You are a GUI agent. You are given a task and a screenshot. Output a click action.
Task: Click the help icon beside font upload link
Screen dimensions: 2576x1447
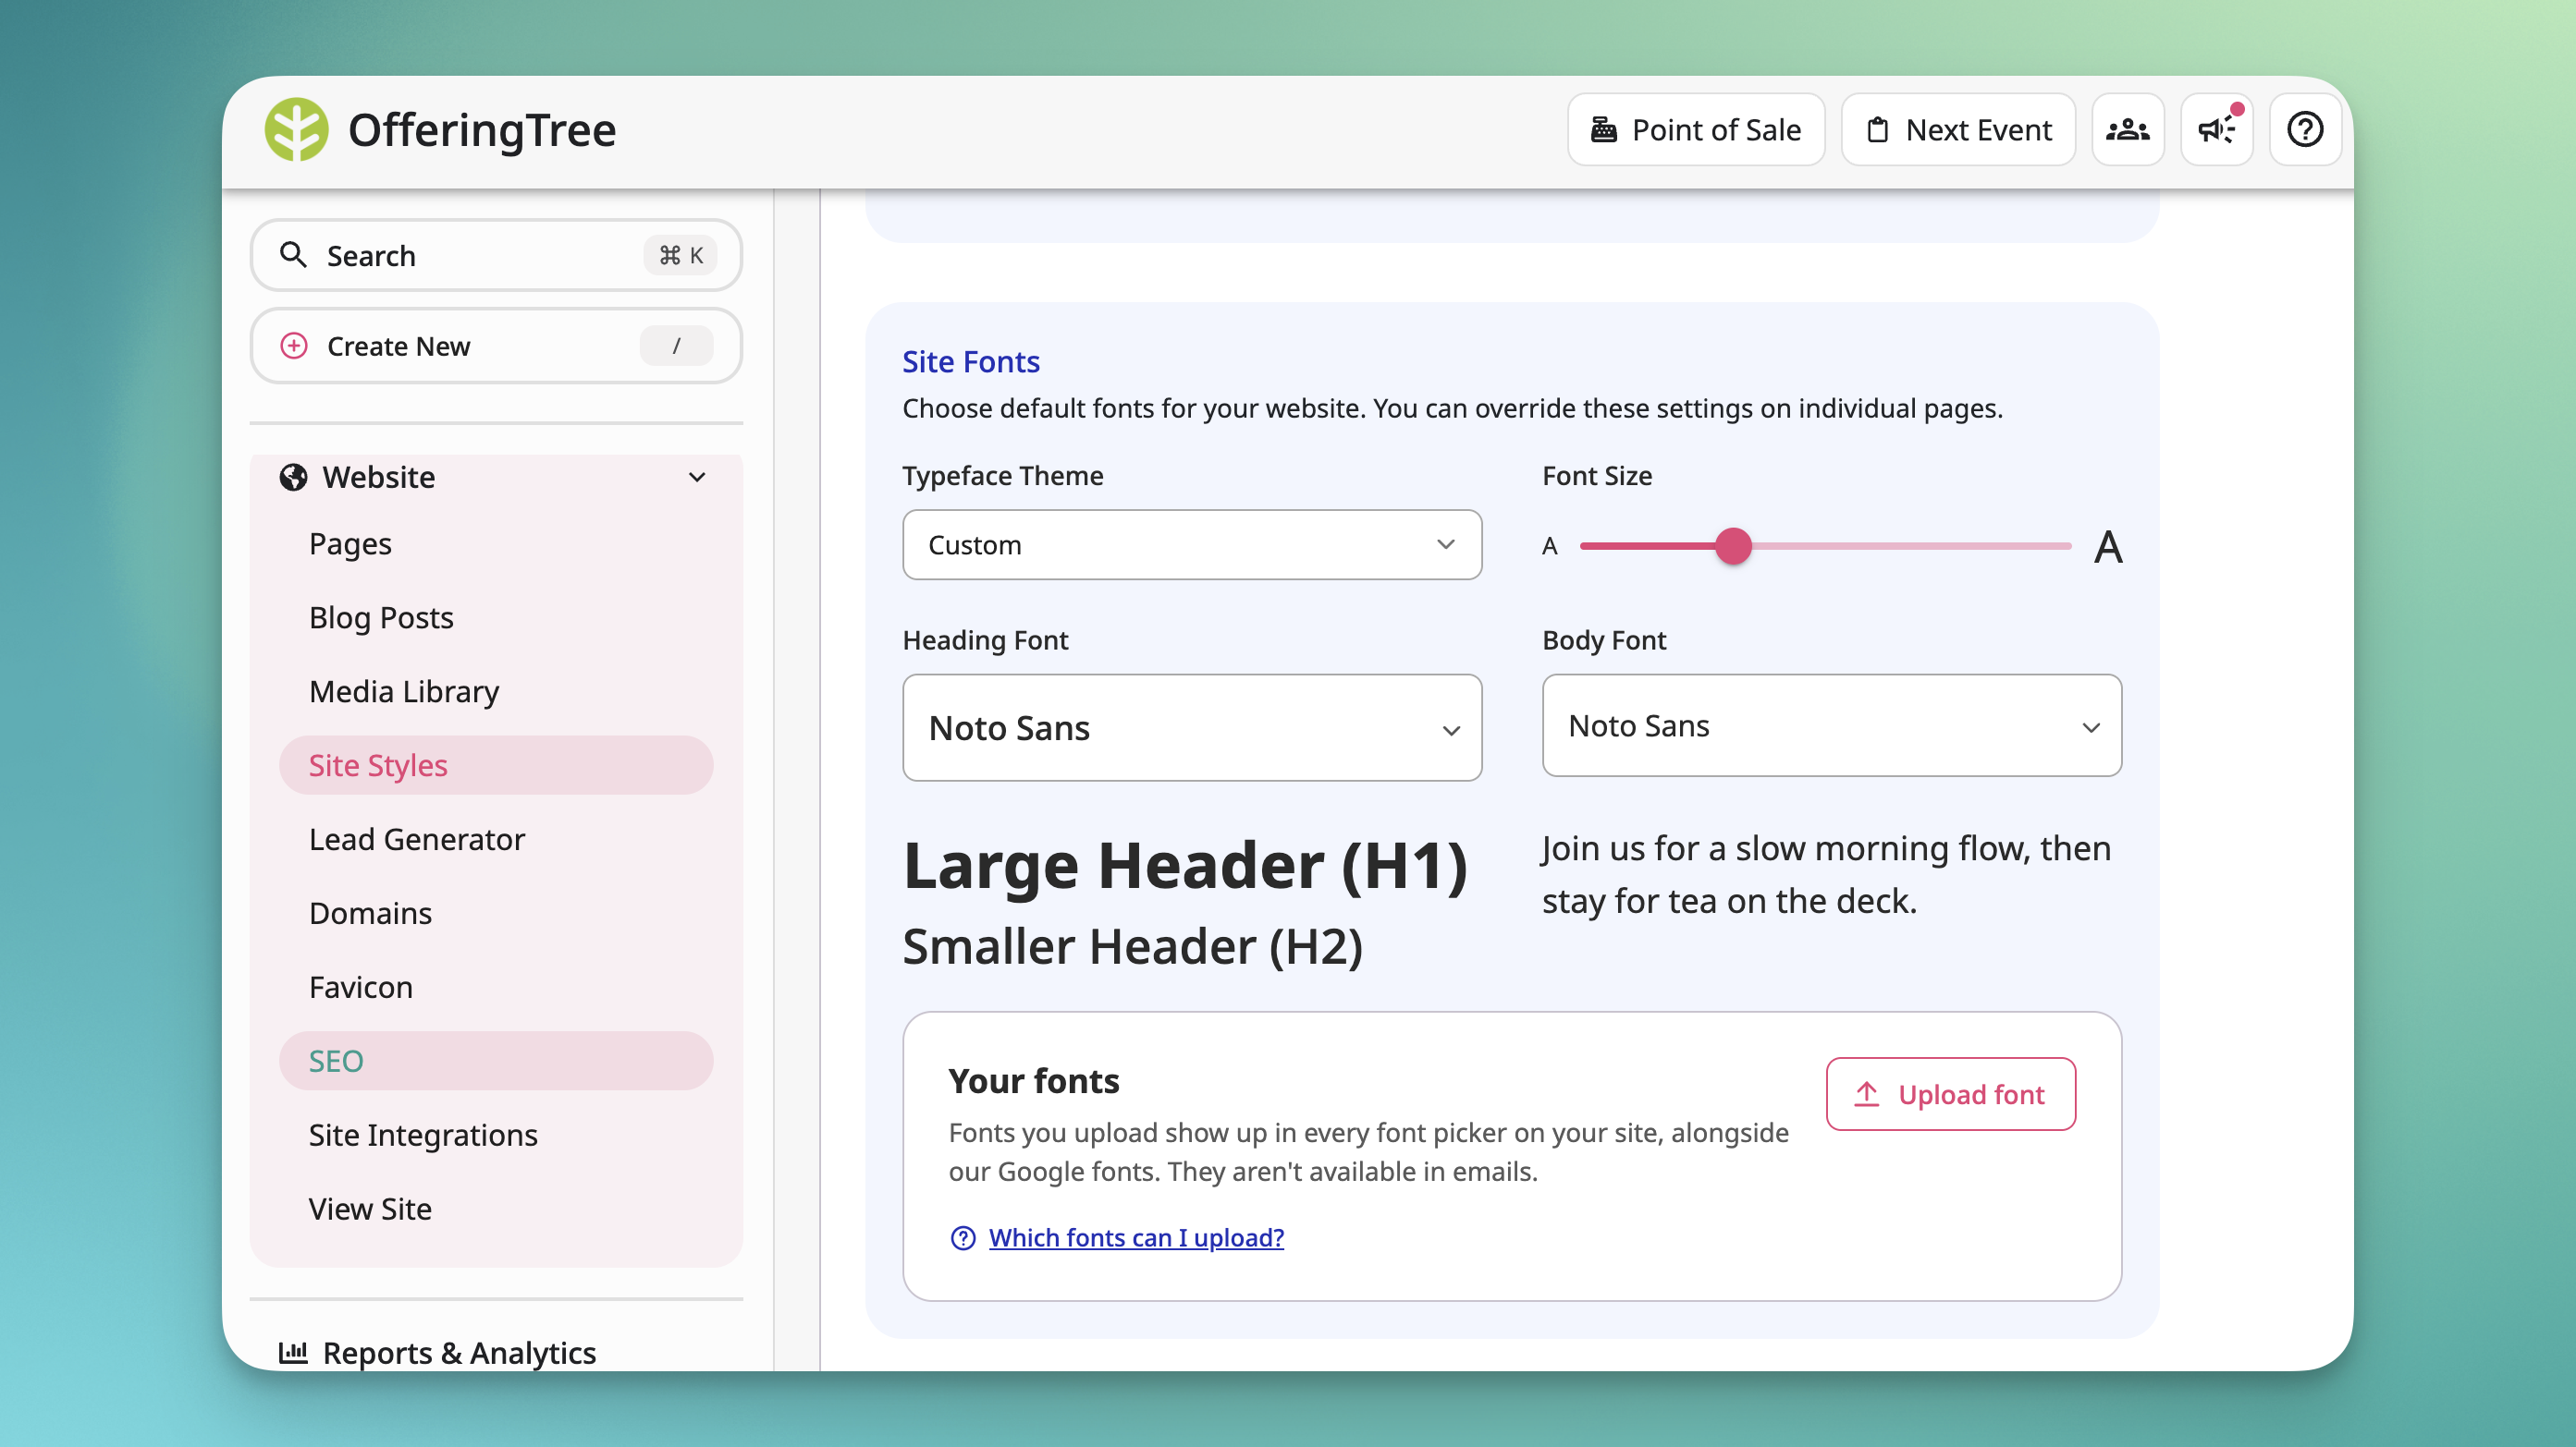point(963,1238)
